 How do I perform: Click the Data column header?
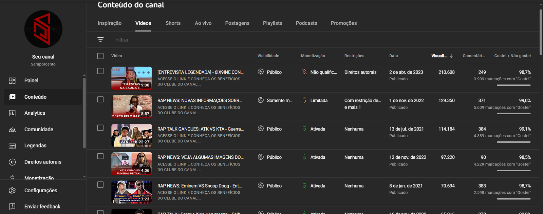[x=393, y=56]
